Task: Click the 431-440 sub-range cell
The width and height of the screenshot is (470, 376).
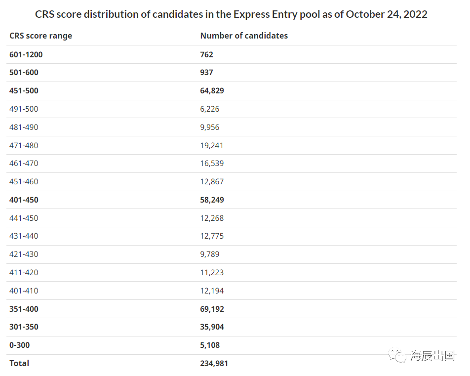Action: pos(24,236)
